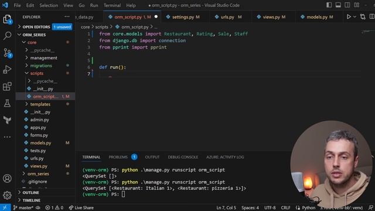Open the Edit menu
Viewport: 375px width, 211px height.
pos(30,5)
